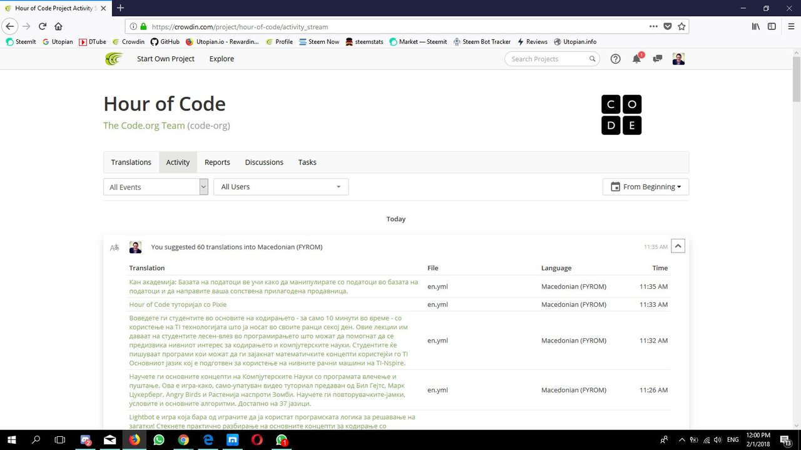Click the Crowdin logo icon
The image size is (801, 450).
click(114, 59)
